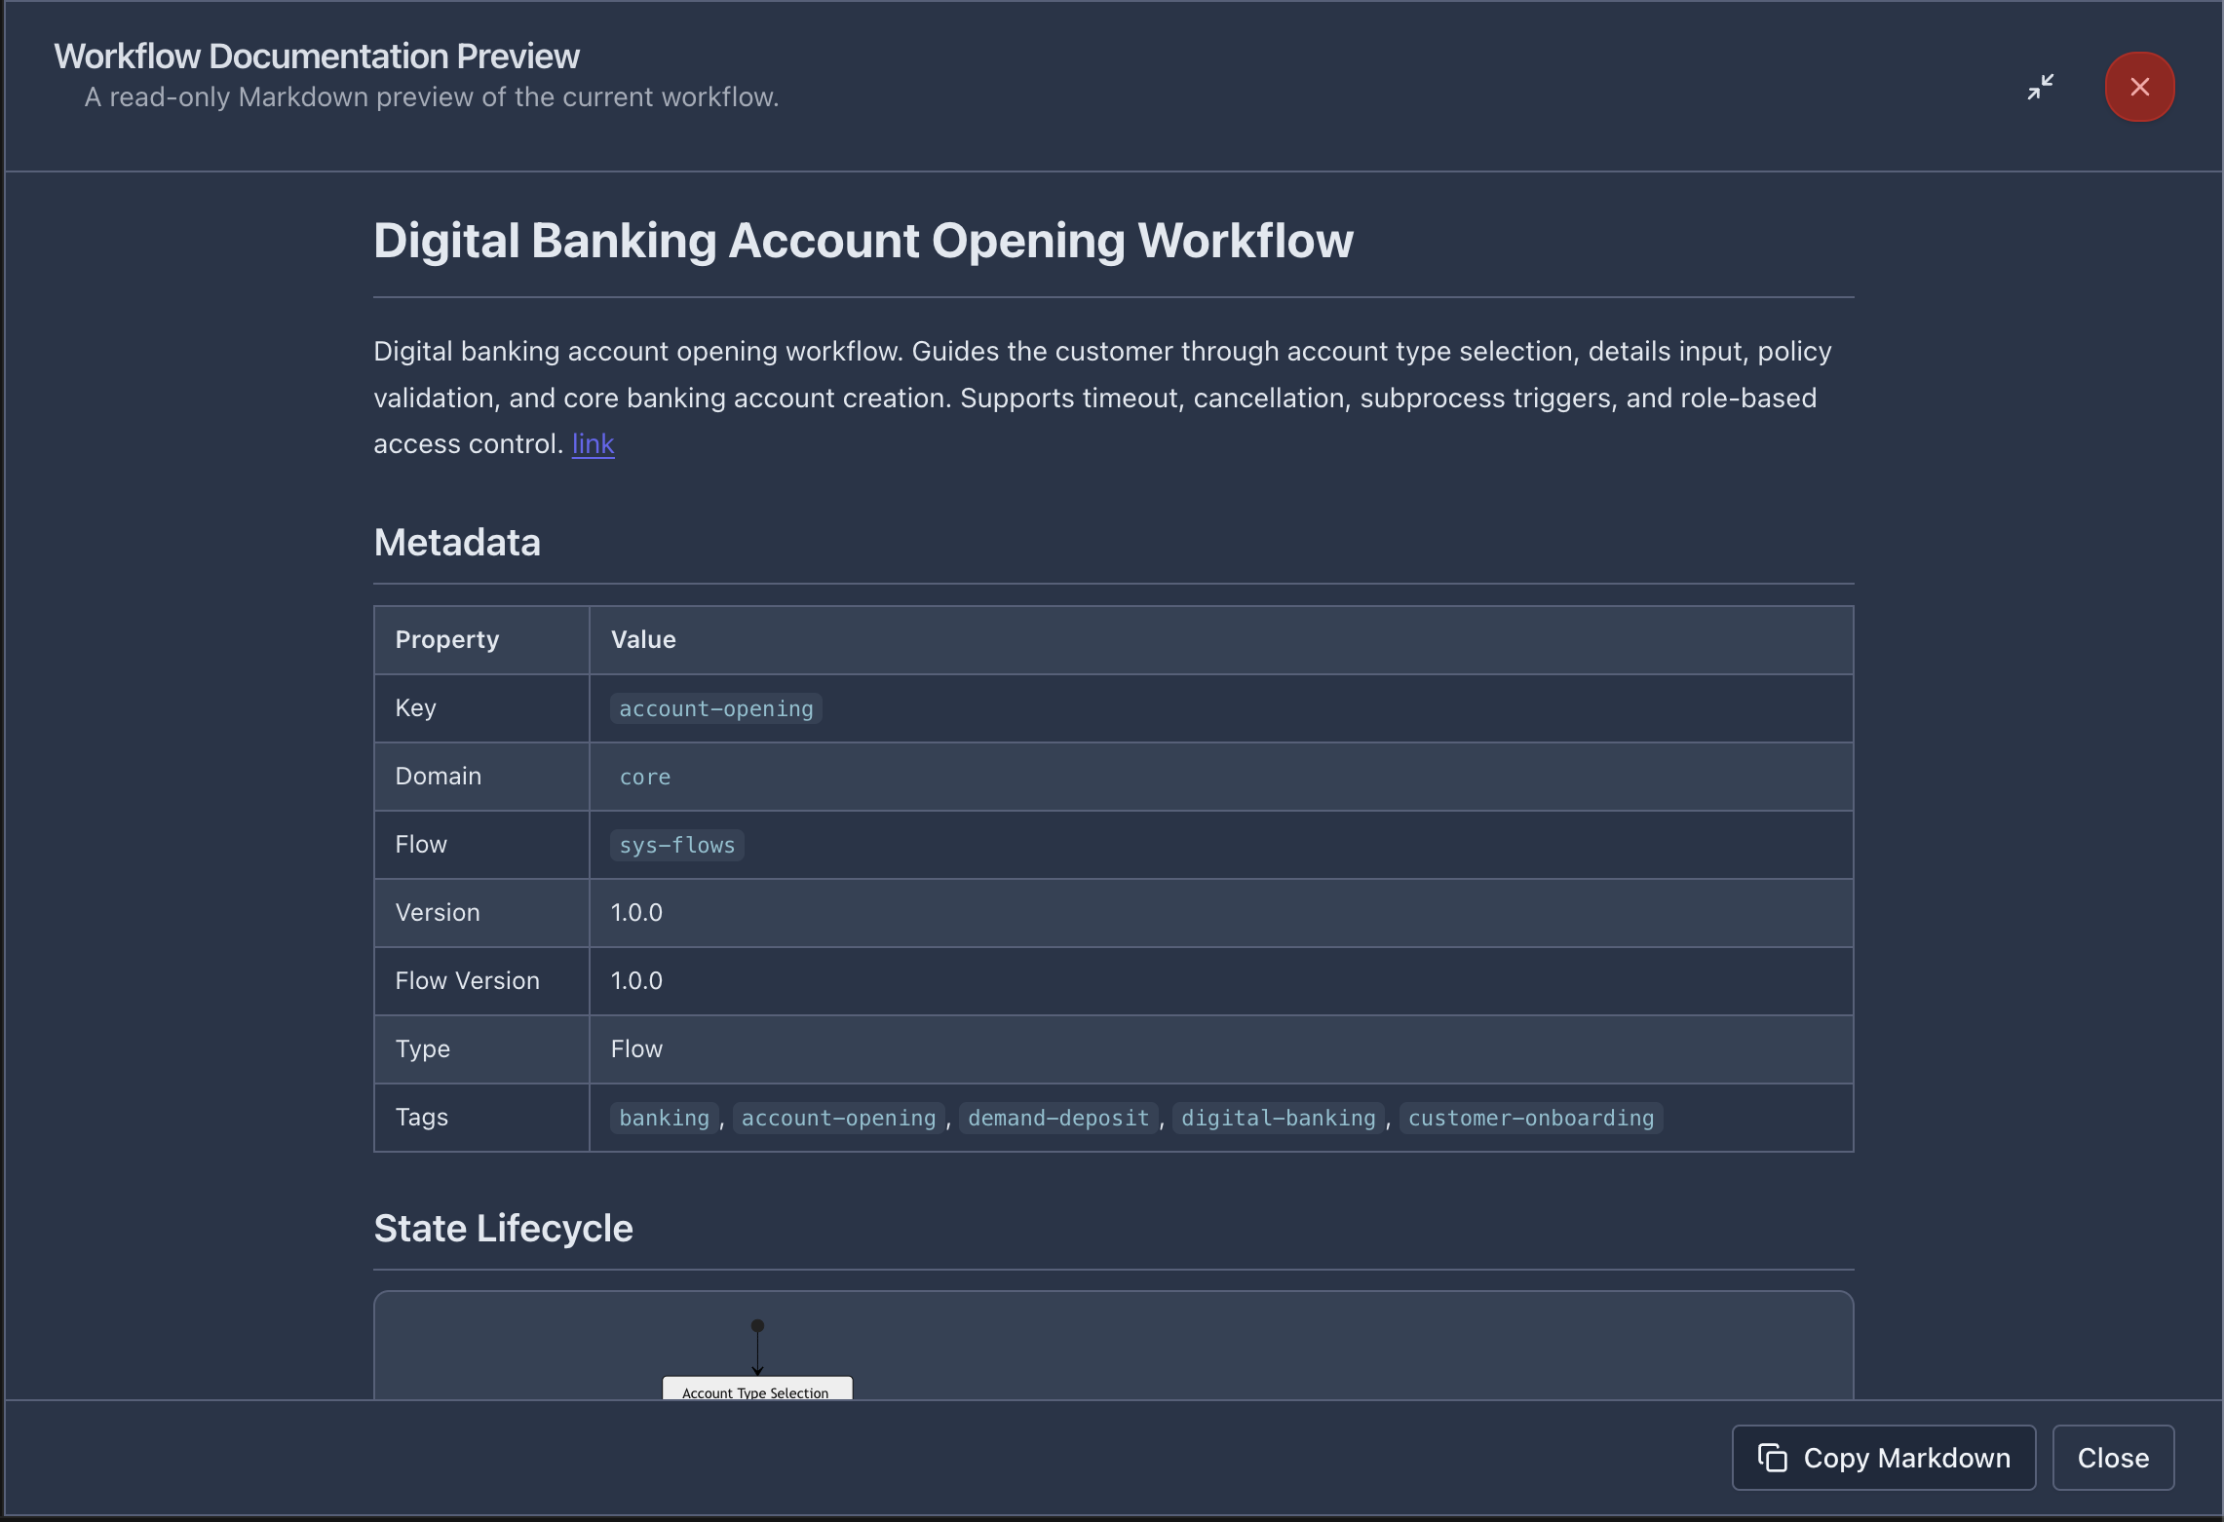Click the 'sys-flows' Flow value
The width and height of the screenshot is (2224, 1522).
pyautogui.click(x=677, y=845)
